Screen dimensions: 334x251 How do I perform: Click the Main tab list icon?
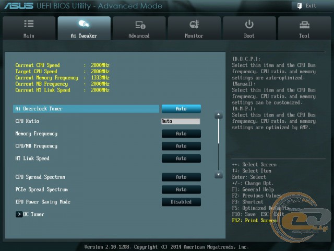click(29, 24)
